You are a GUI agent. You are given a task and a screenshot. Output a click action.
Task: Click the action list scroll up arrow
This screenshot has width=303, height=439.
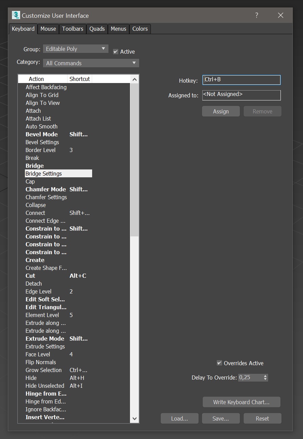point(134,80)
